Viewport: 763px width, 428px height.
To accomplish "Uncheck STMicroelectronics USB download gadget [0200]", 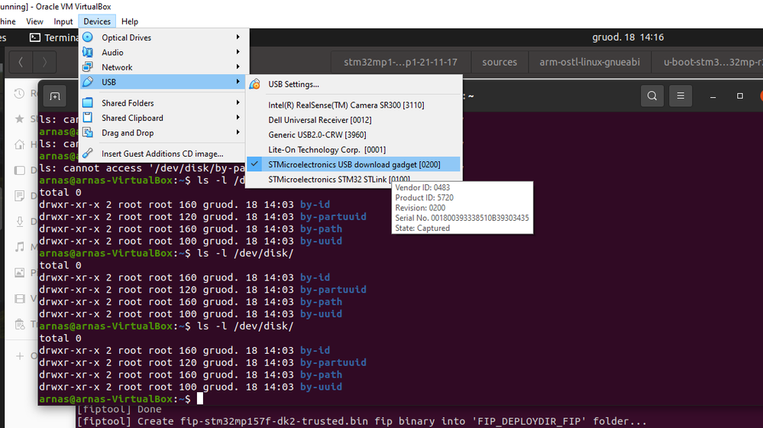I will click(x=354, y=164).
